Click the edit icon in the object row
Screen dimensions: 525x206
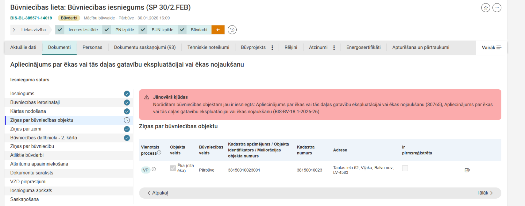tap(467, 170)
